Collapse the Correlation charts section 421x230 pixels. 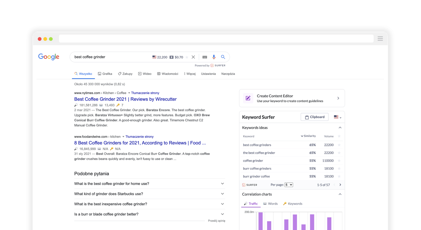click(340, 194)
